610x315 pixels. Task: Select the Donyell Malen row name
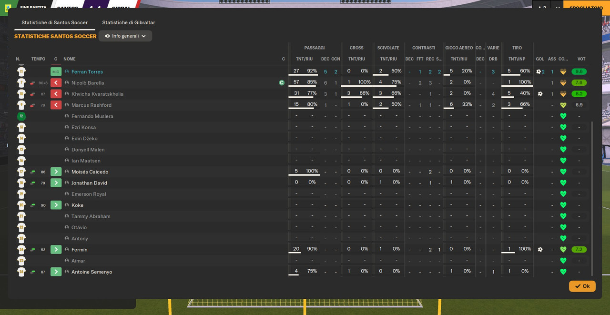[x=88, y=149]
